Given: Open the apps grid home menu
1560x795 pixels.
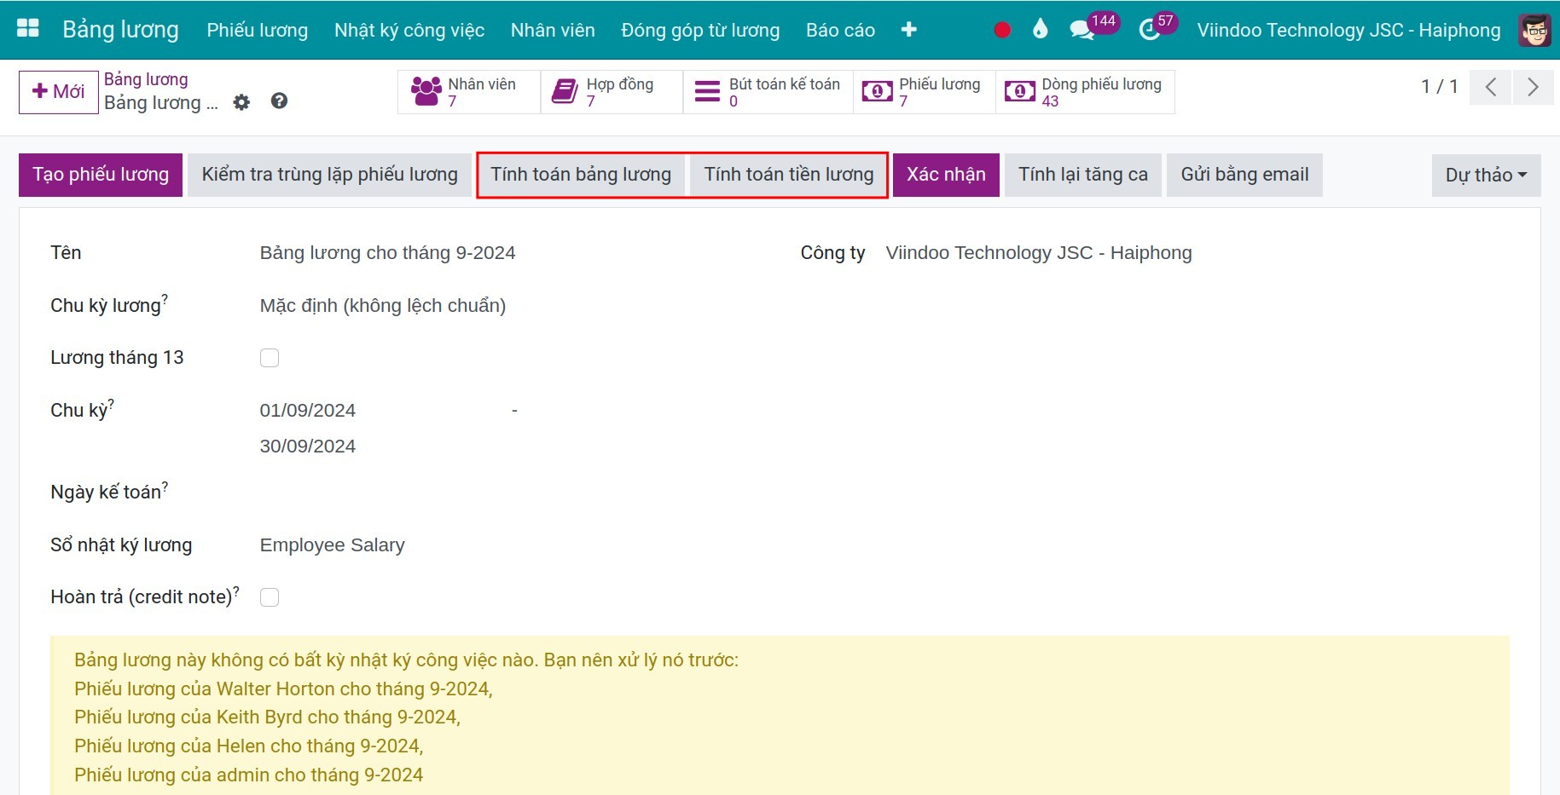Looking at the screenshot, I should [28, 29].
